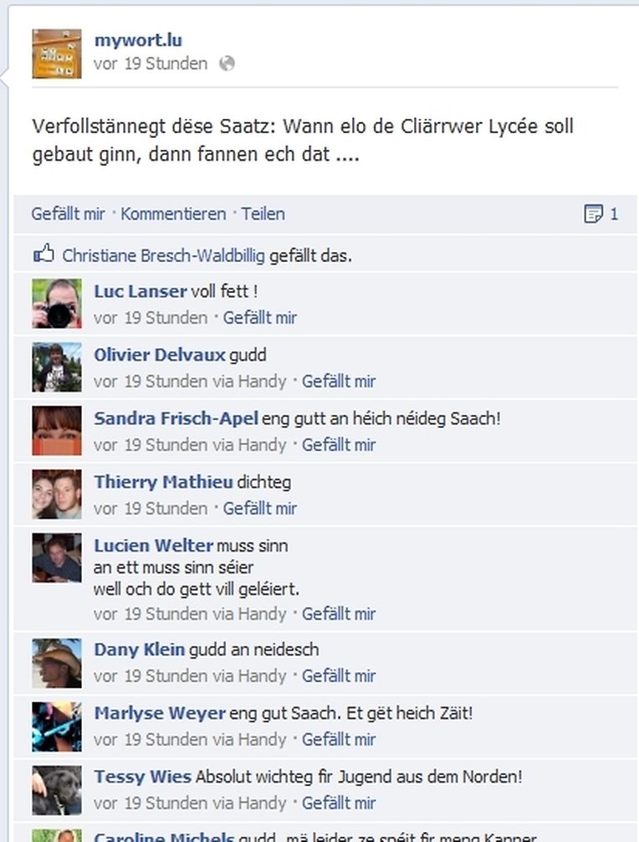Like Lucien Welter's comment

tap(339, 614)
